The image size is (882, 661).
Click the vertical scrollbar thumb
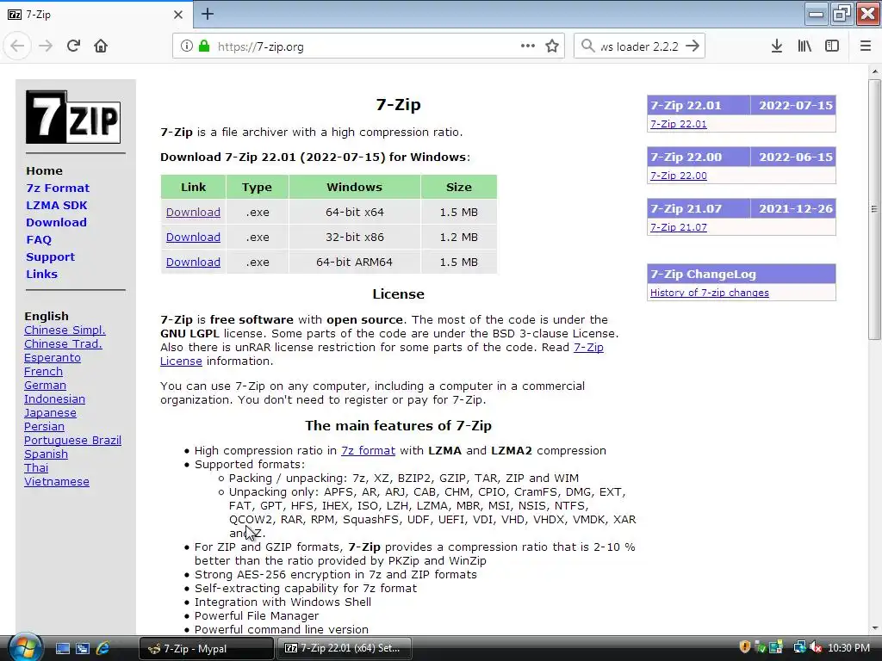pos(874,209)
